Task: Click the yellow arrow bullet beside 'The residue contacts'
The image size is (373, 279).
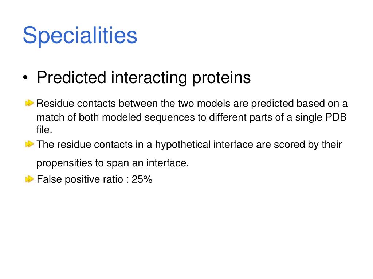Action: (30, 144)
